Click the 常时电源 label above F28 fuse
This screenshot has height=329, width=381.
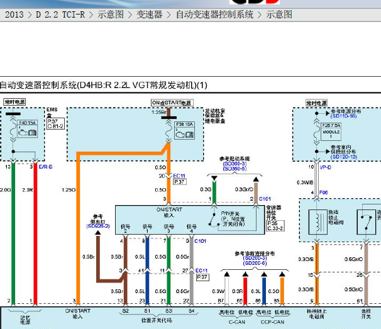[x=316, y=103]
